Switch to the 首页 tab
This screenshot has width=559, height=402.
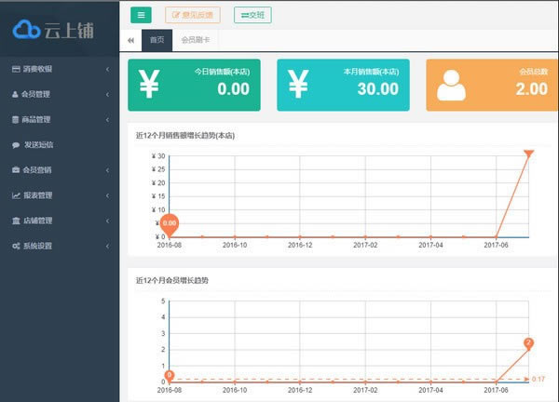click(157, 41)
